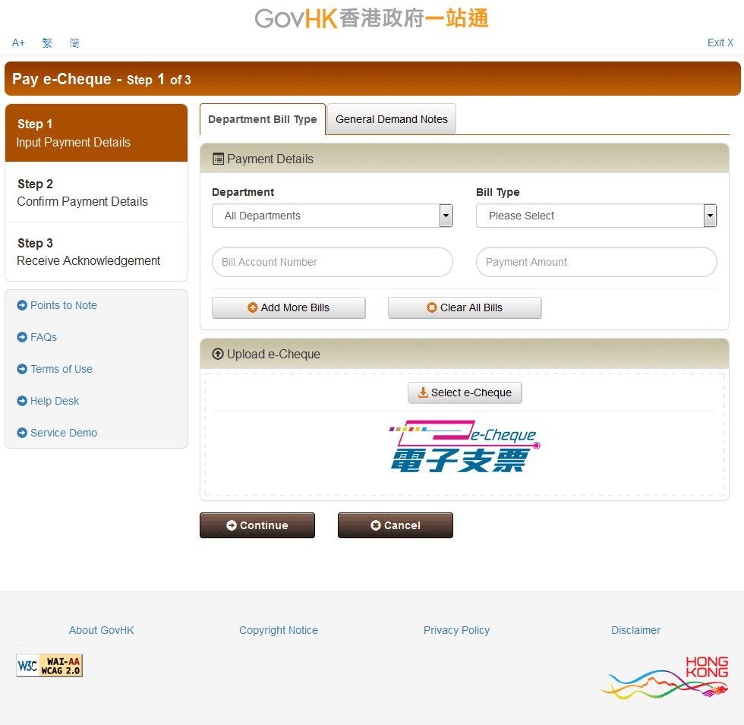Click the Bill Account Number field
The width and height of the screenshot is (744, 725).
pos(333,262)
